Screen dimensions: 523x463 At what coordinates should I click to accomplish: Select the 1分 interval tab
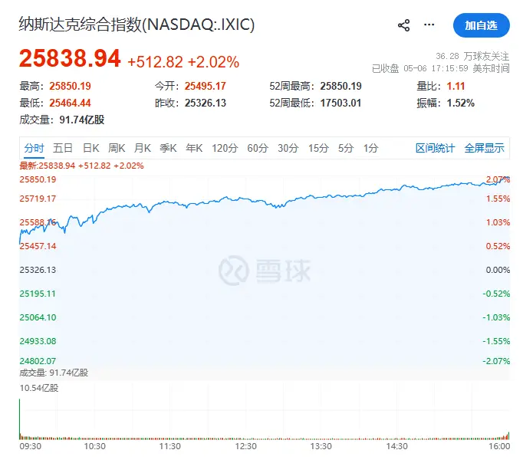[370, 148]
